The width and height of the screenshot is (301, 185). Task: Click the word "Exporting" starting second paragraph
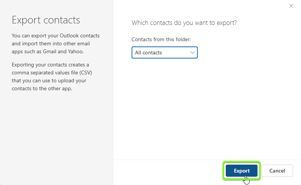coord(23,65)
